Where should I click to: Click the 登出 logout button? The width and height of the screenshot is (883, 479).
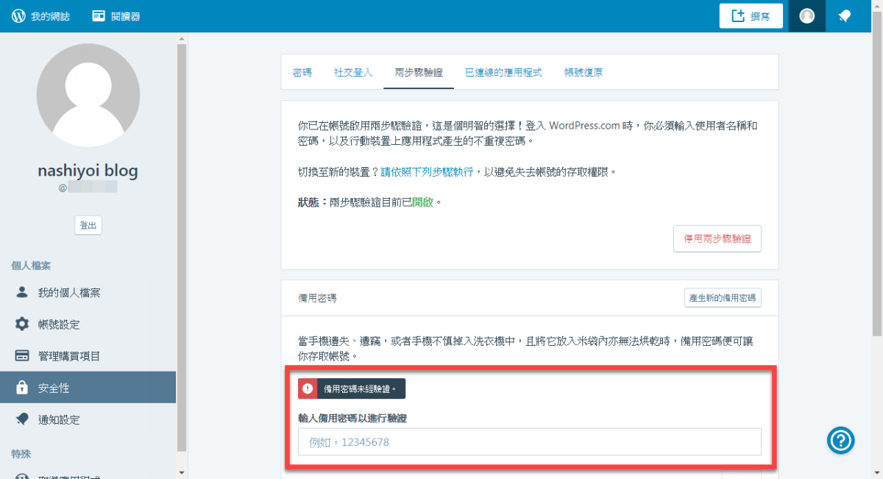(88, 226)
